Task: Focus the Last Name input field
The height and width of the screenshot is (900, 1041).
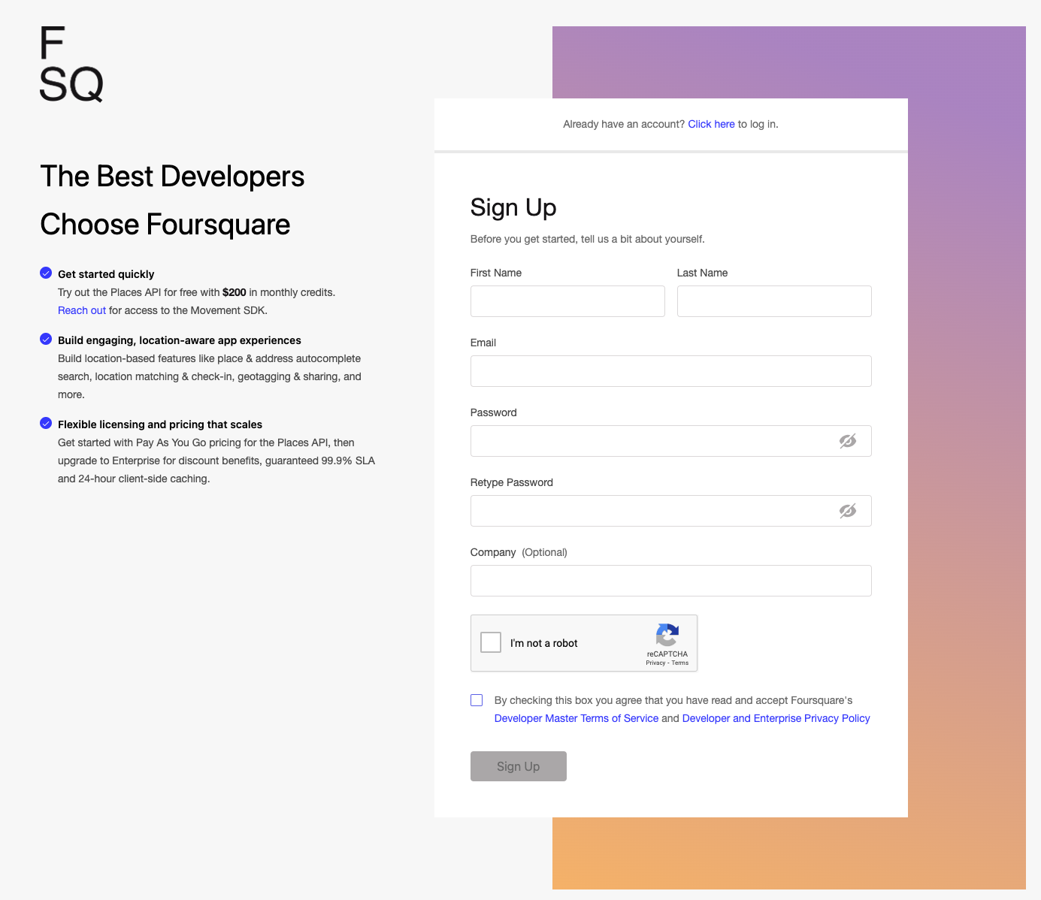Action: [x=774, y=301]
